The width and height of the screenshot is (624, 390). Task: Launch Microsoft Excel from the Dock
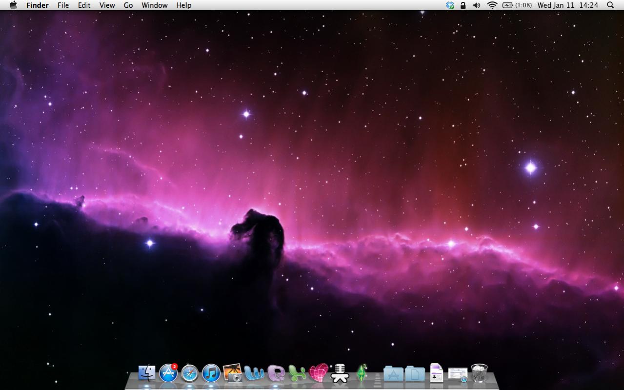tap(297, 373)
